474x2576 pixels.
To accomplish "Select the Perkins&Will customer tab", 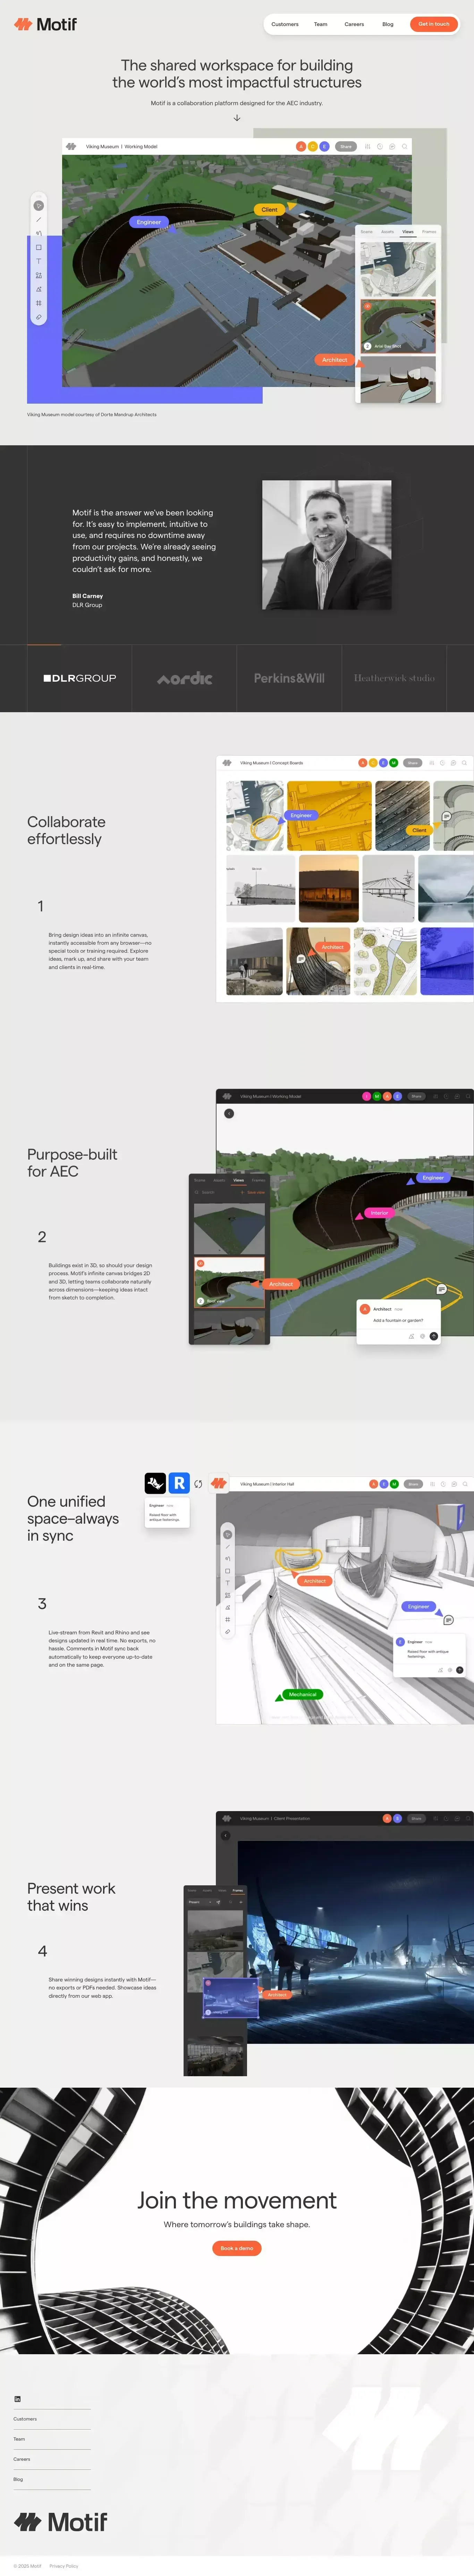I will tap(289, 678).
